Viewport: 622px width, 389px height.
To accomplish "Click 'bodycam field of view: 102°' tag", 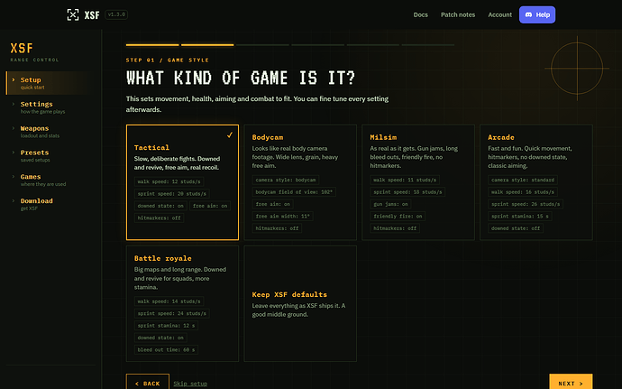I will click(x=294, y=192).
